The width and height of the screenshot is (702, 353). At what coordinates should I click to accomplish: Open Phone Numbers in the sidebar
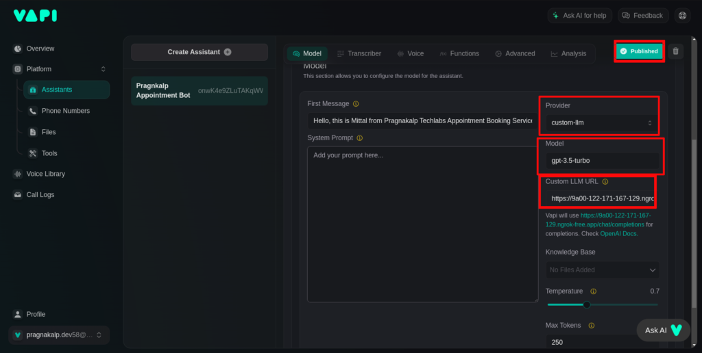65,111
